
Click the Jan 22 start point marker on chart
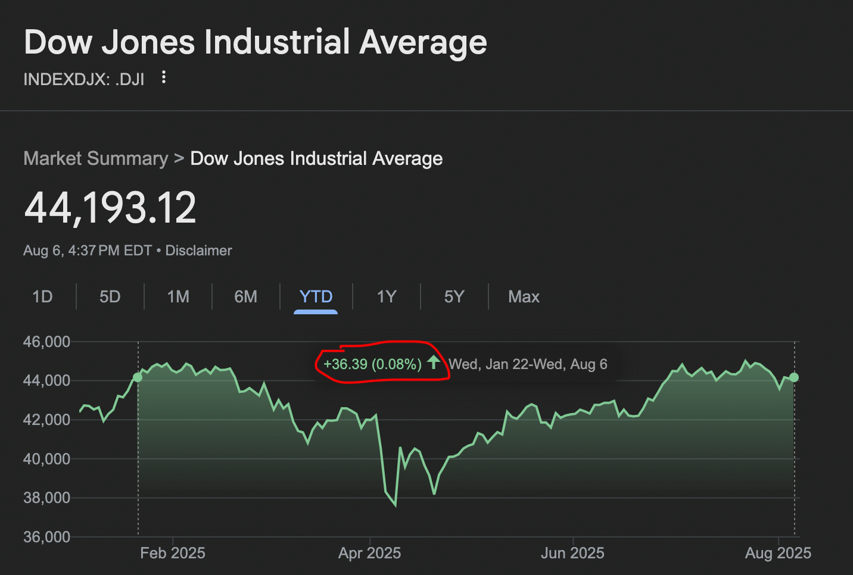(x=138, y=377)
